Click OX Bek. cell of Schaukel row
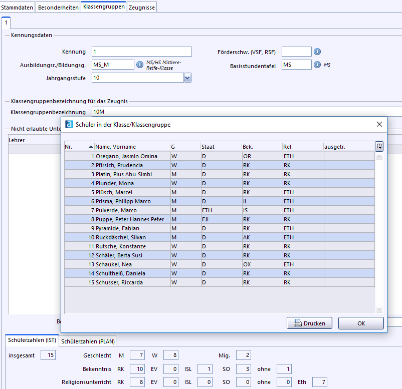Viewport: 402px width, 389px height. pos(263,264)
